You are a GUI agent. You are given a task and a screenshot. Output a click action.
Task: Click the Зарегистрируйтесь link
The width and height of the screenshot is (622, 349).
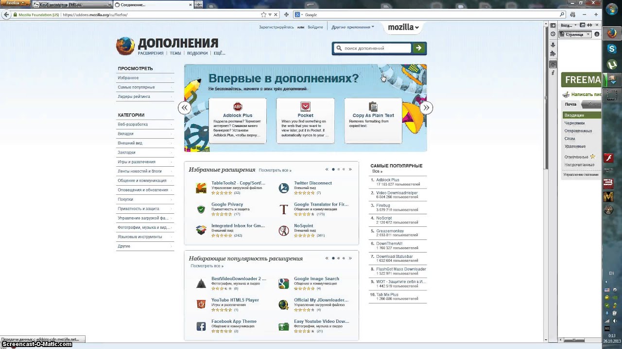click(x=276, y=27)
